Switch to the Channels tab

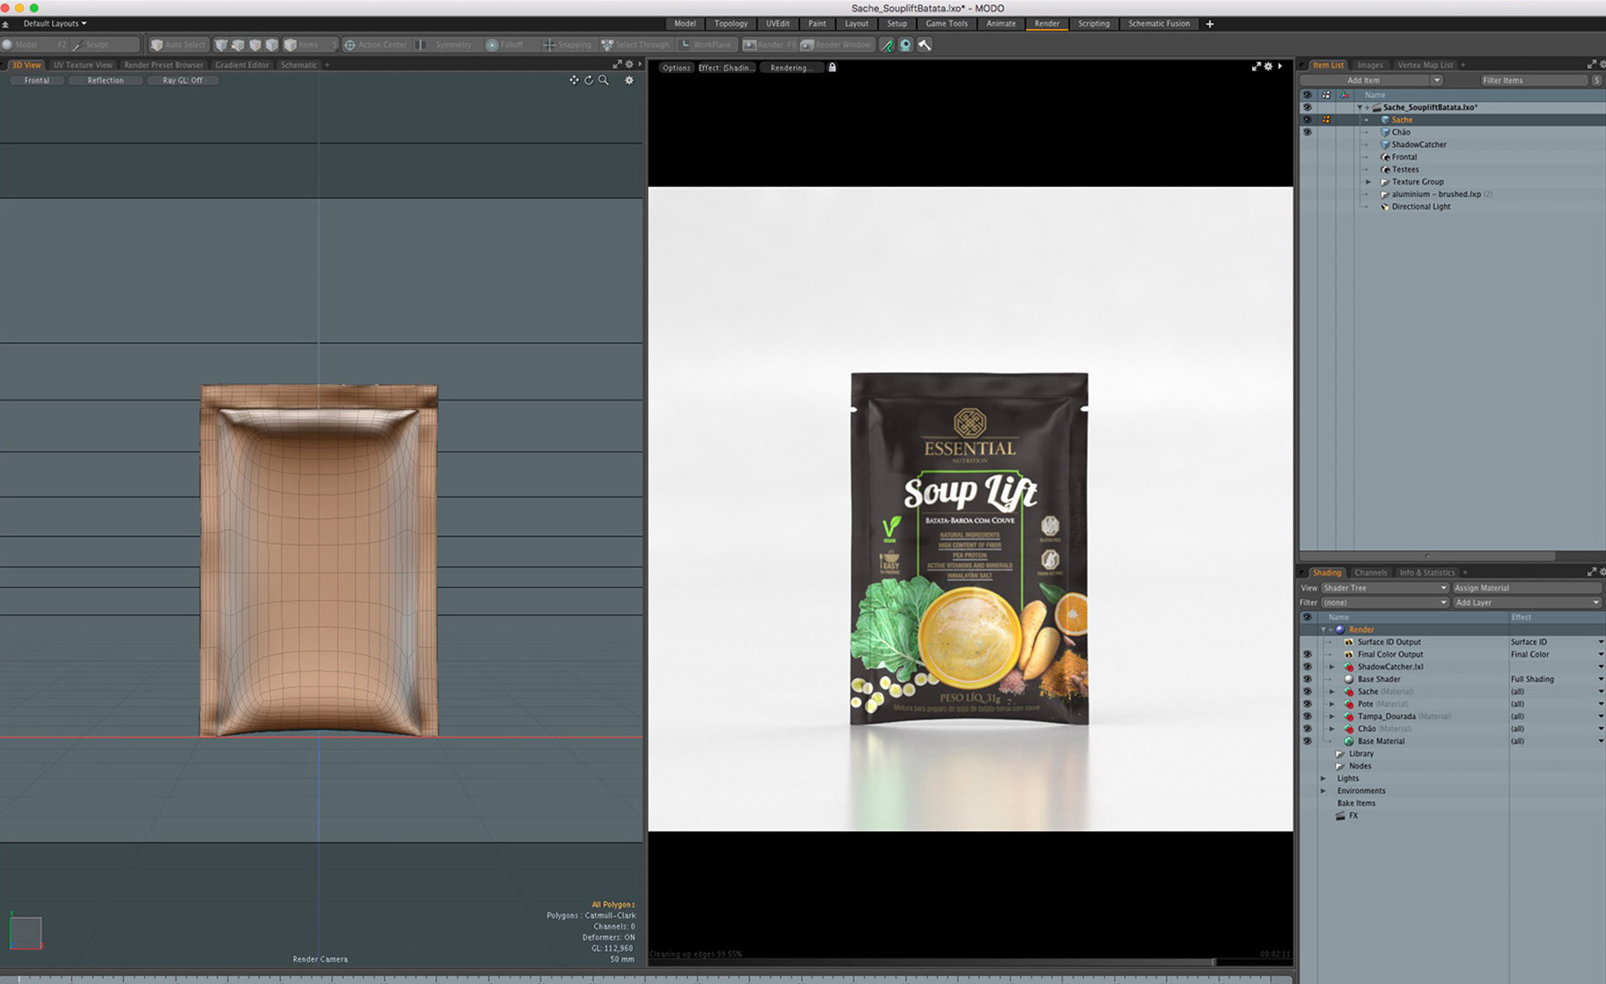coord(1370,573)
